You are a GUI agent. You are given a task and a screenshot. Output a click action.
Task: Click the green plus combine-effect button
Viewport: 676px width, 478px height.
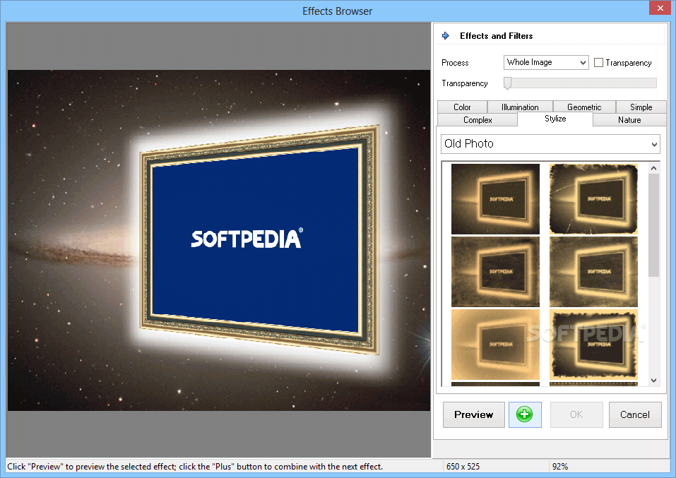coord(525,414)
